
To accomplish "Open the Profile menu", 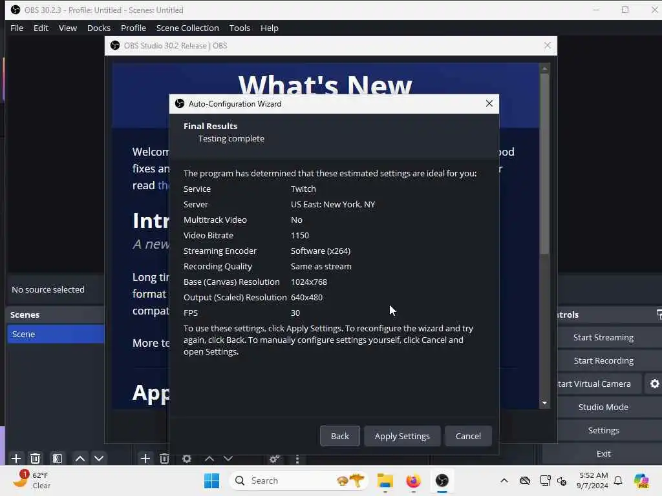I will point(133,28).
